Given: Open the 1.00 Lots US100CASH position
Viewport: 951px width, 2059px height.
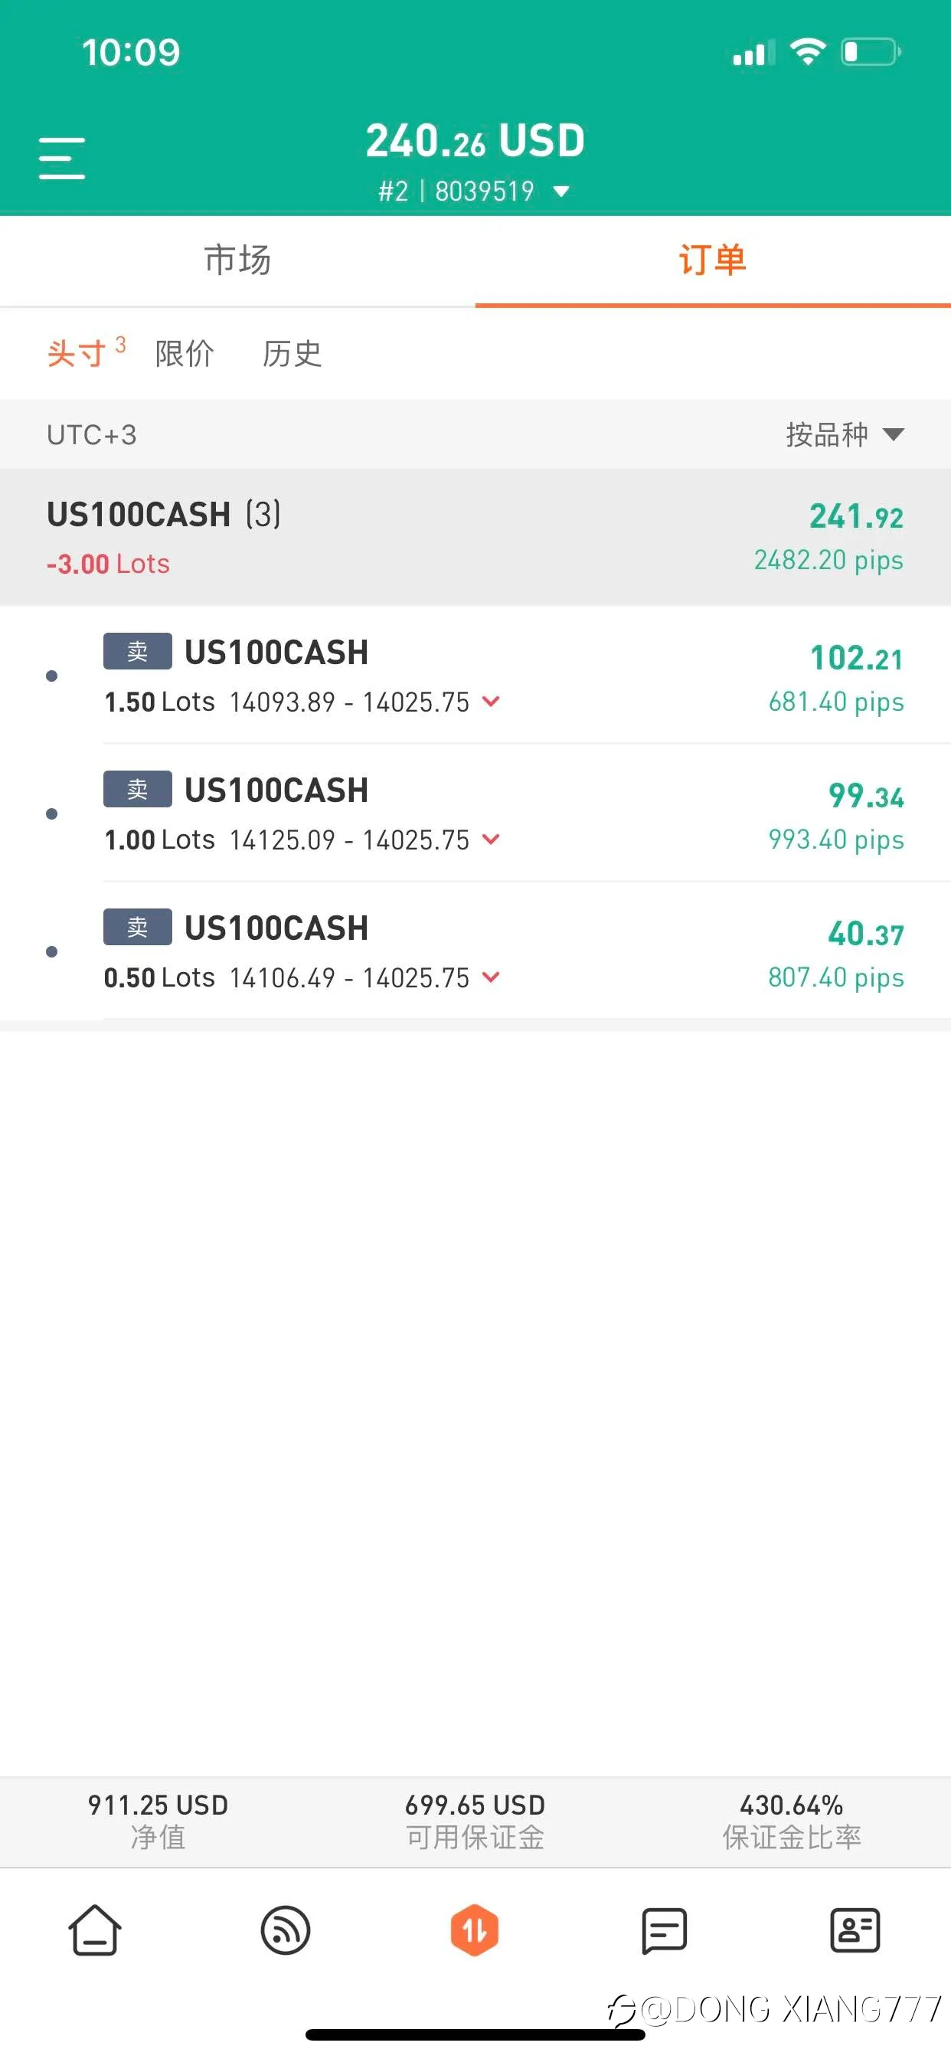Looking at the screenshot, I should click(504, 813).
